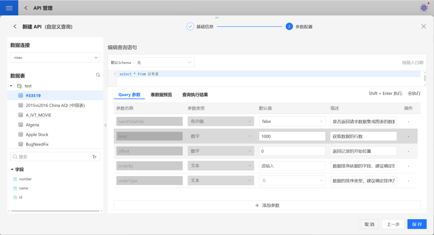Click the 插入日期 calendar icon
This screenshot has width=434, height=235.
(x=404, y=63)
